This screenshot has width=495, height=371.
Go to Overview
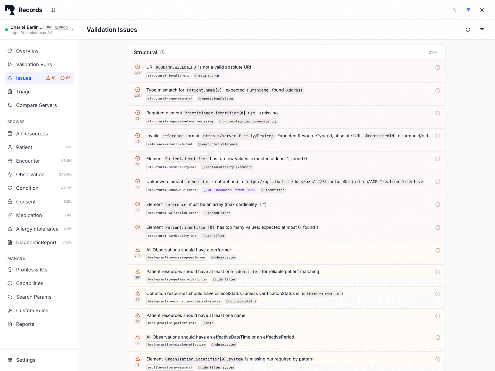39,51
